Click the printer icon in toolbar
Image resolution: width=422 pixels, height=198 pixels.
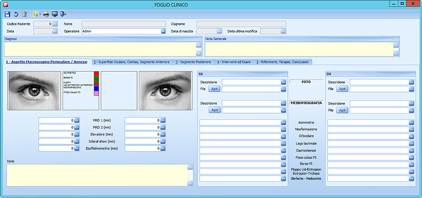click(46, 14)
